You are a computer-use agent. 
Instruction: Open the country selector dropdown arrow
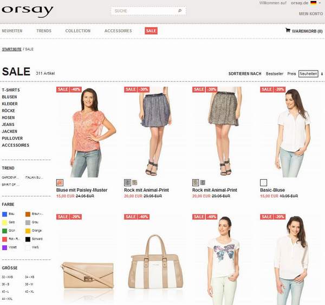(320, 3)
